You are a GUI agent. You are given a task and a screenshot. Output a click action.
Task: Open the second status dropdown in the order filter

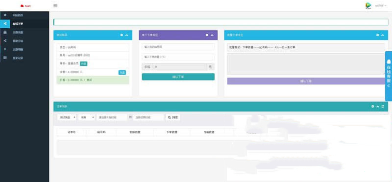87,117
